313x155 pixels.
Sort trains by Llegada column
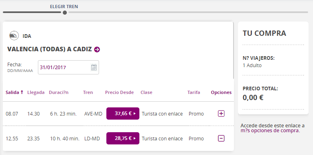36,92
